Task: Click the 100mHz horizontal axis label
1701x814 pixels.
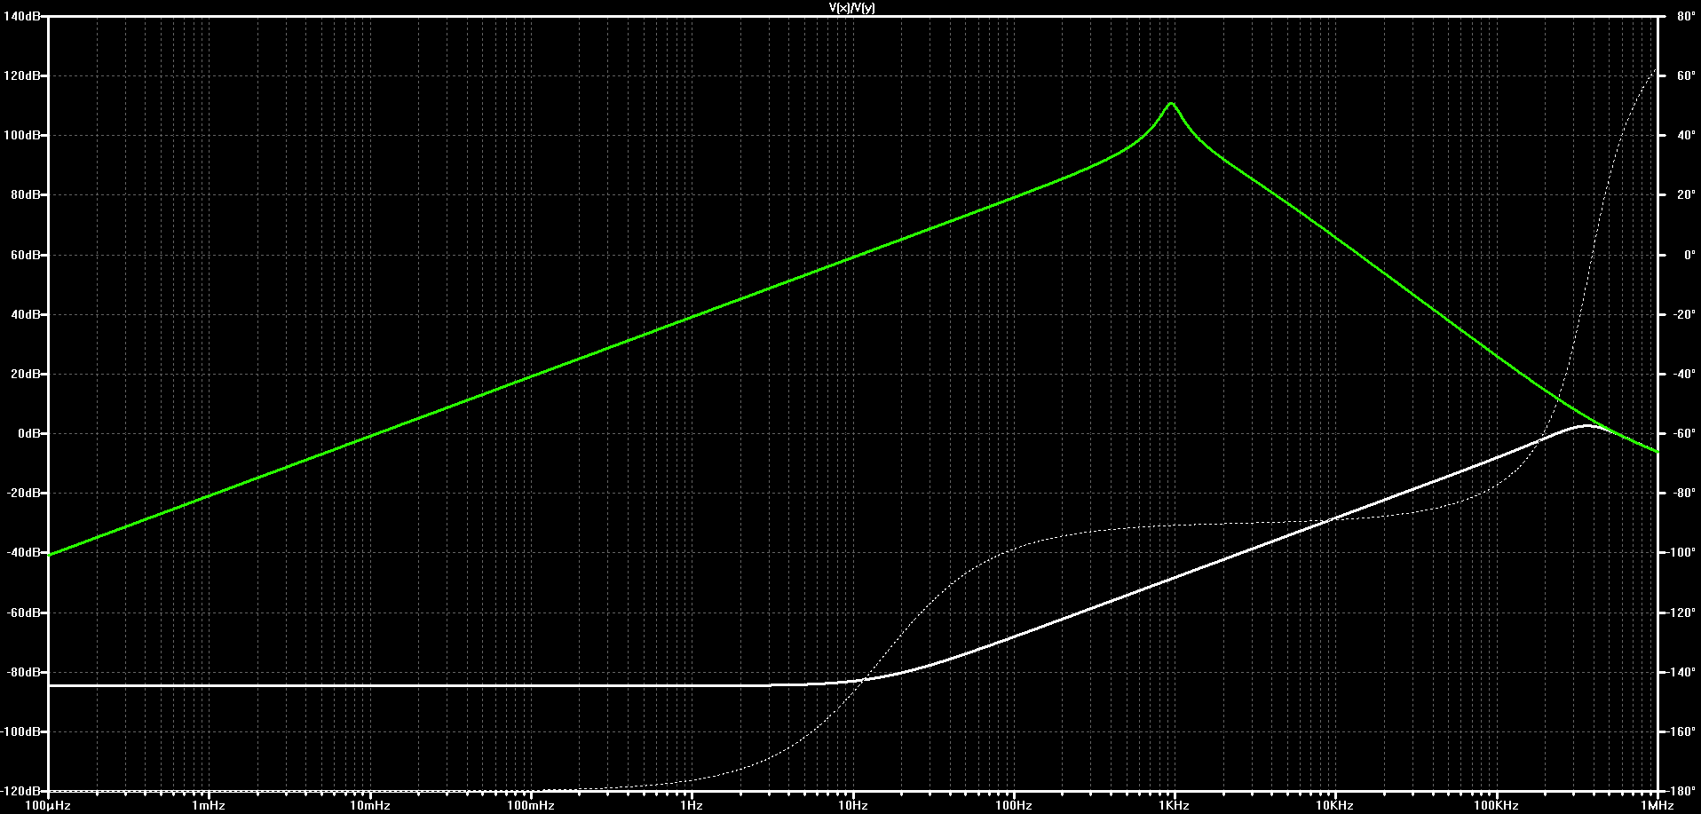Action: [531, 806]
